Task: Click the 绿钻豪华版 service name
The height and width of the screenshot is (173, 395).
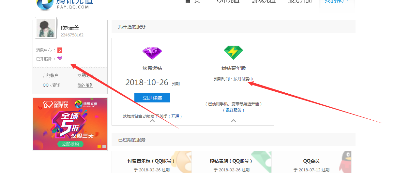Action: [x=234, y=68]
